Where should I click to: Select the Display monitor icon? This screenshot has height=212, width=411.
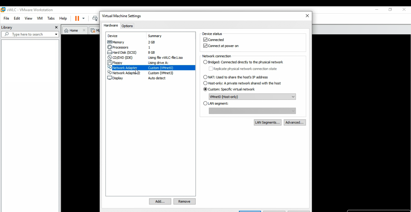point(110,78)
